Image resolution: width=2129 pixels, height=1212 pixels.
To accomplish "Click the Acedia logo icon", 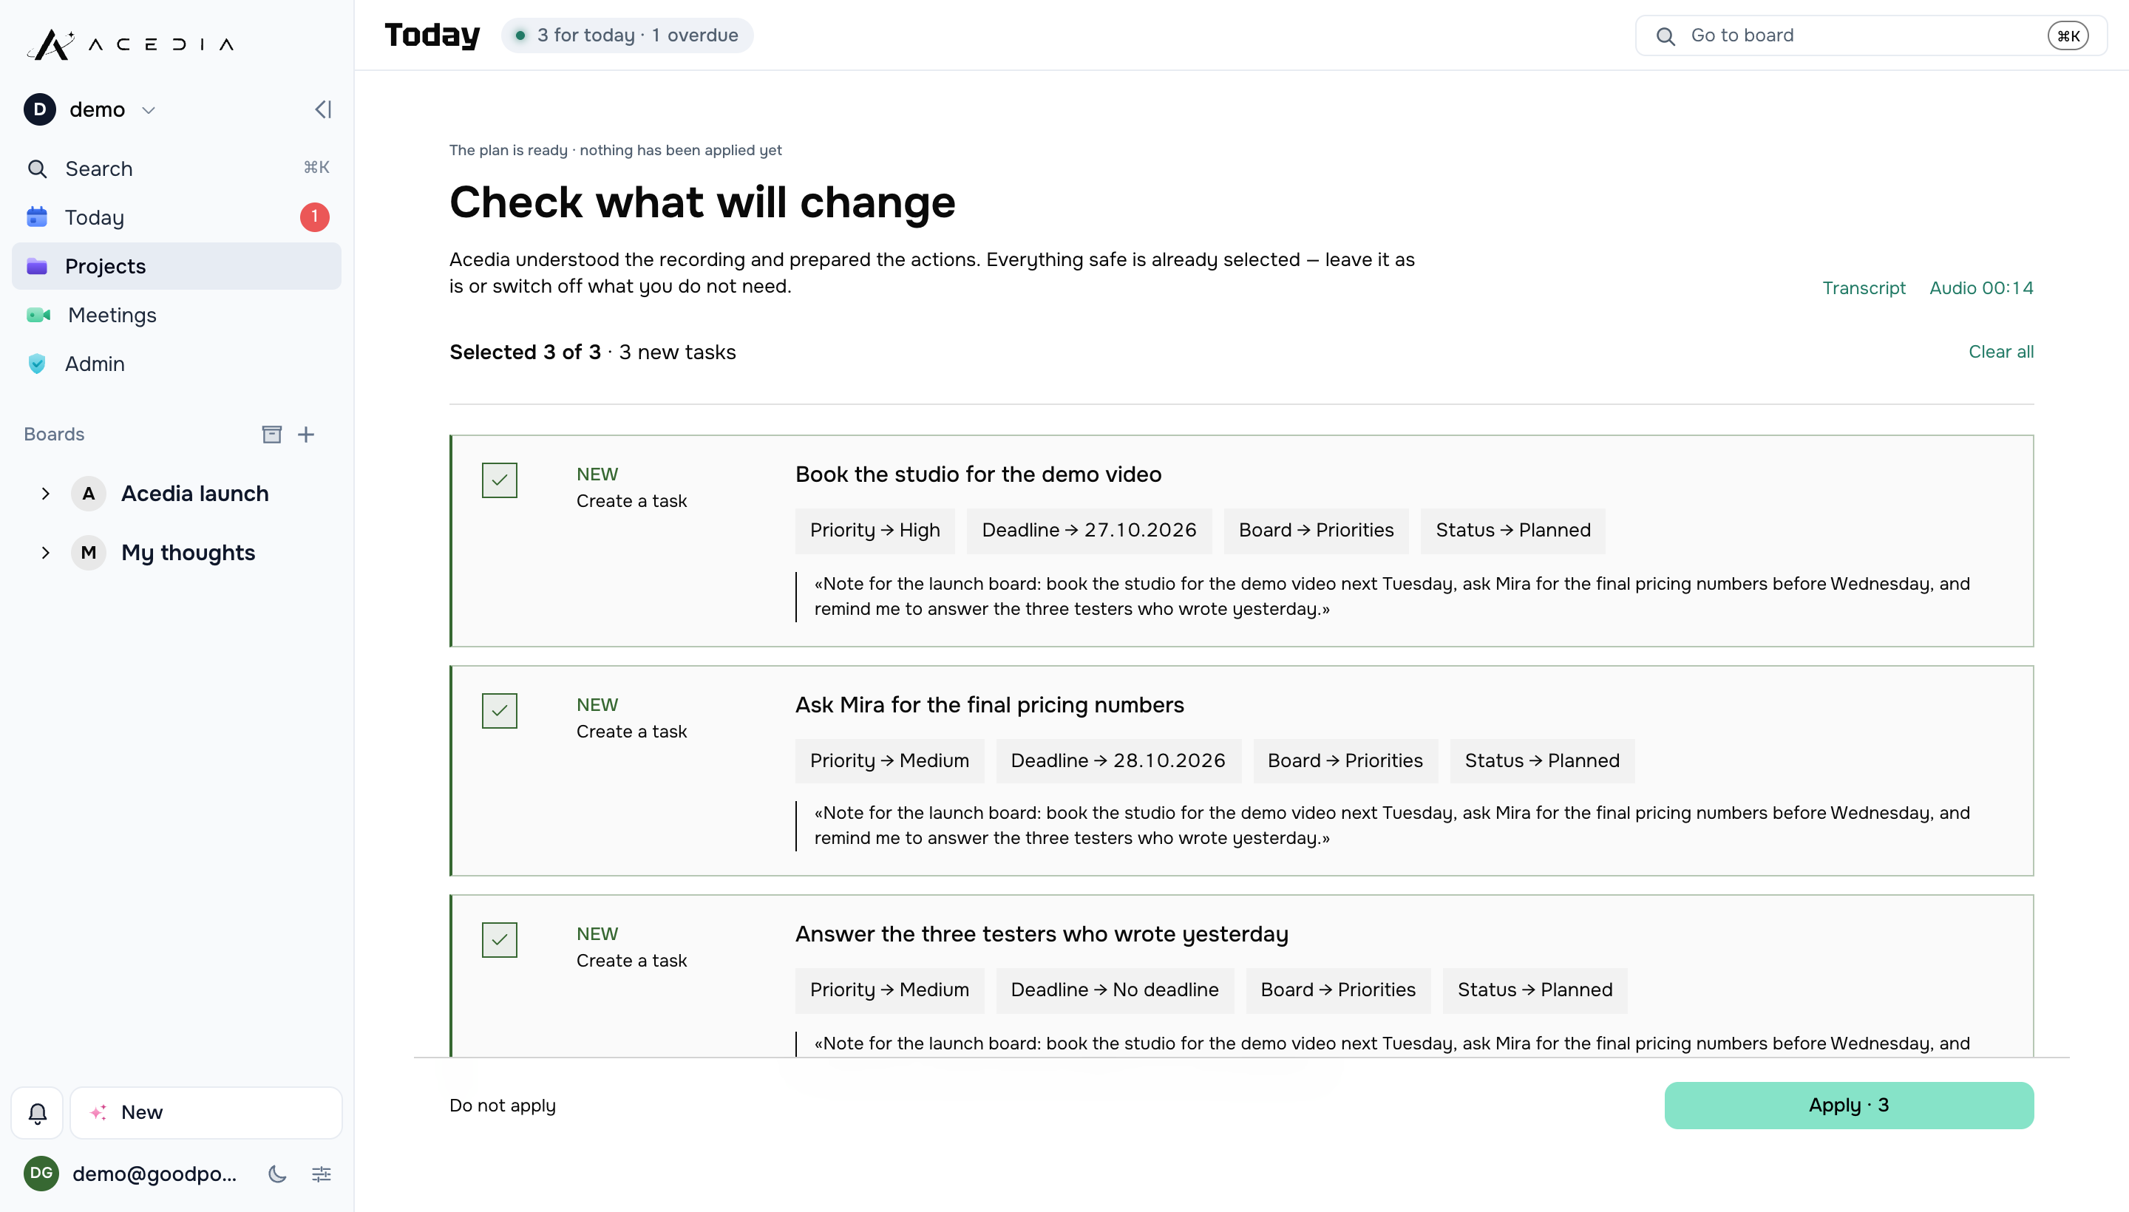I will click(x=51, y=44).
